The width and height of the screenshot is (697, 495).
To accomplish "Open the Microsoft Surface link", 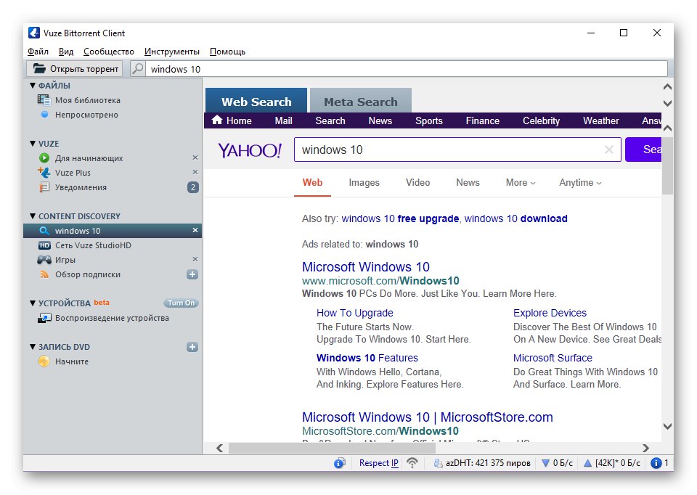I will pos(553,358).
